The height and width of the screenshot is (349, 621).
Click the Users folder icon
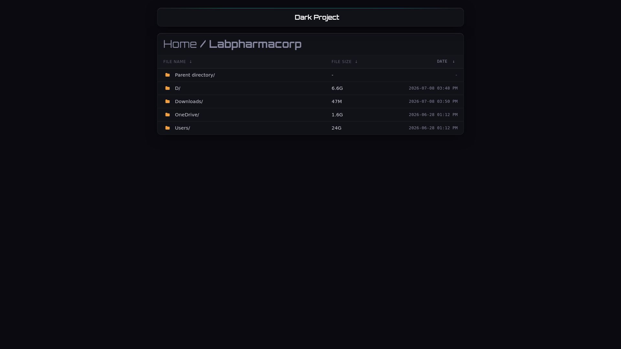coord(168,128)
